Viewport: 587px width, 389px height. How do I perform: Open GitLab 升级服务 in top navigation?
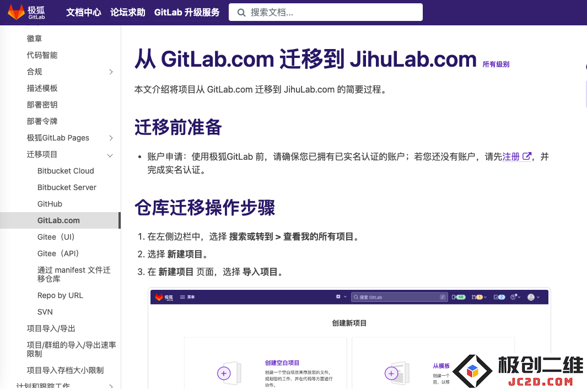(187, 12)
